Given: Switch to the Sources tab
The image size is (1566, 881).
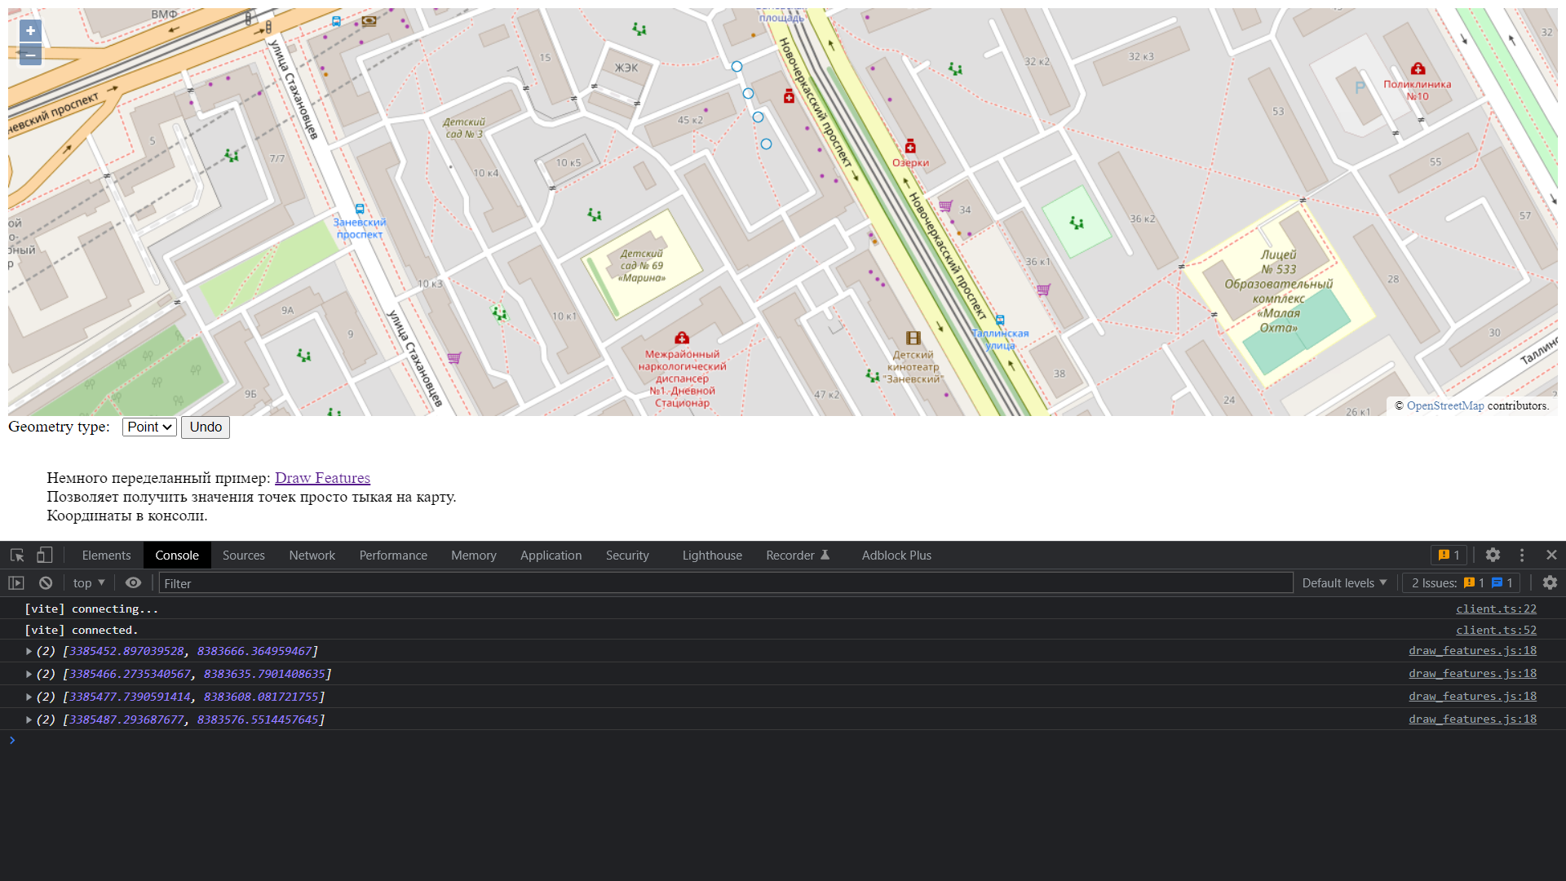Looking at the screenshot, I should point(243,555).
